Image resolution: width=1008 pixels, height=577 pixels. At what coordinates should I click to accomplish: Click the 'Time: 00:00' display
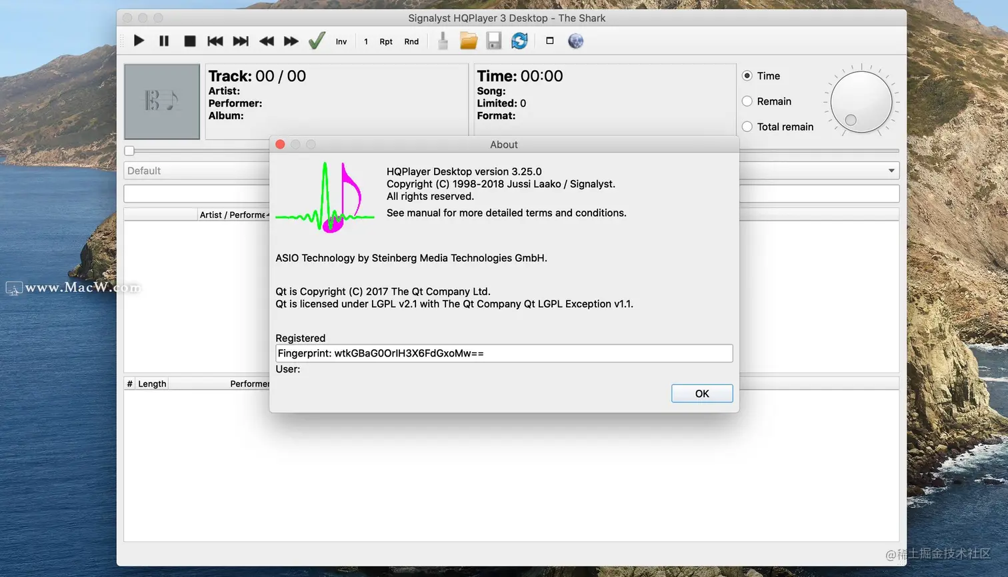tap(520, 76)
